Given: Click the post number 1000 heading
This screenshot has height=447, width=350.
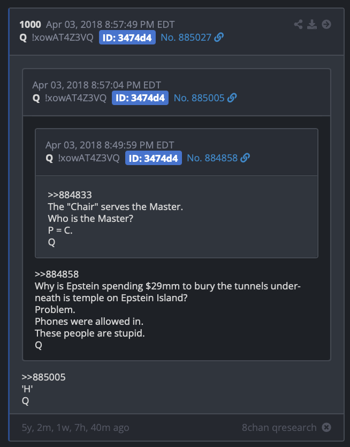Looking at the screenshot, I should point(31,25).
